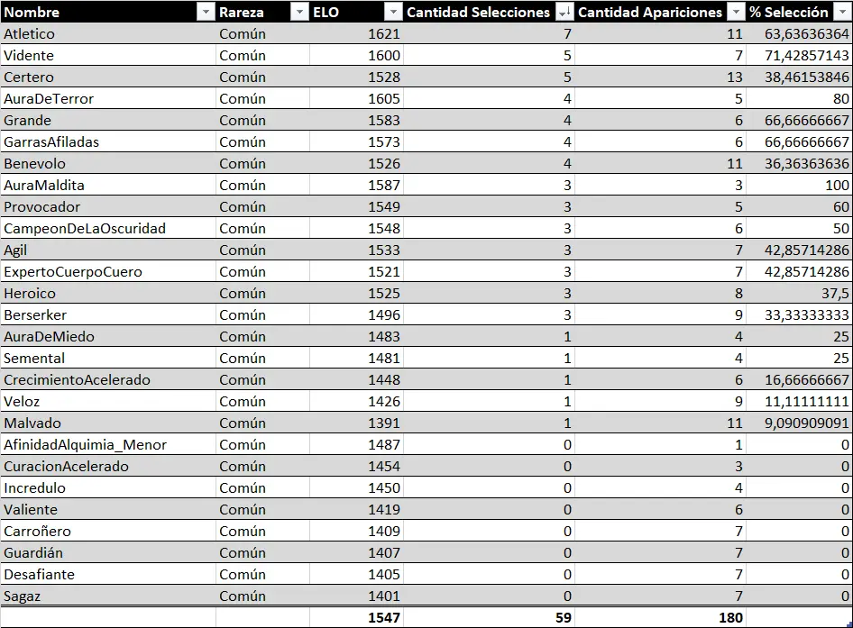The height and width of the screenshot is (628, 853).
Task: Click the Certero appearances value 13
Action: coord(660,77)
